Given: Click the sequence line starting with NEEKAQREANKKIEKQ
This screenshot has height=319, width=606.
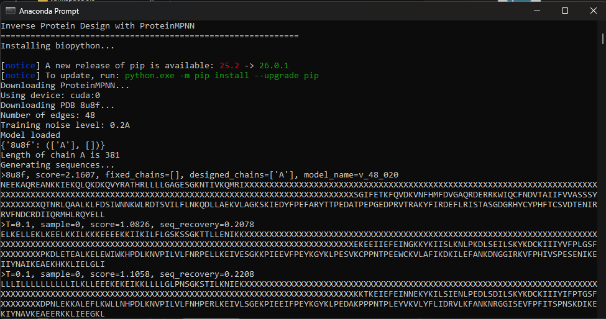Looking at the screenshot, I should [299, 185].
